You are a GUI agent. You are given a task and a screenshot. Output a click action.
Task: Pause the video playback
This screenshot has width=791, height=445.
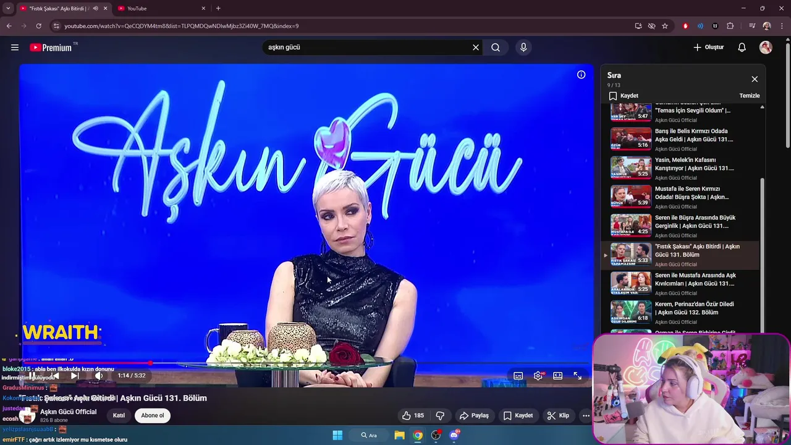coord(32,375)
